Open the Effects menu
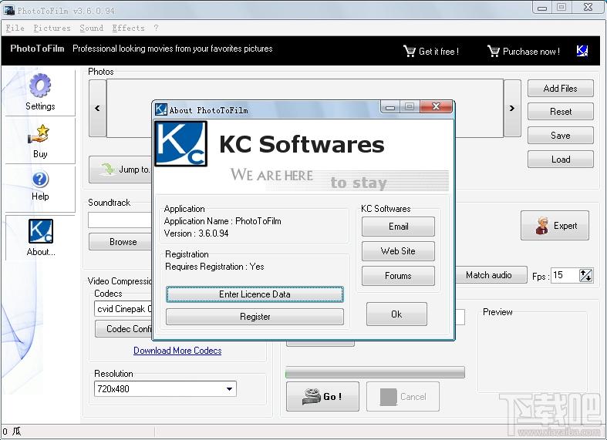Viewport: 607px width, 440px height. tap(128, 28)
